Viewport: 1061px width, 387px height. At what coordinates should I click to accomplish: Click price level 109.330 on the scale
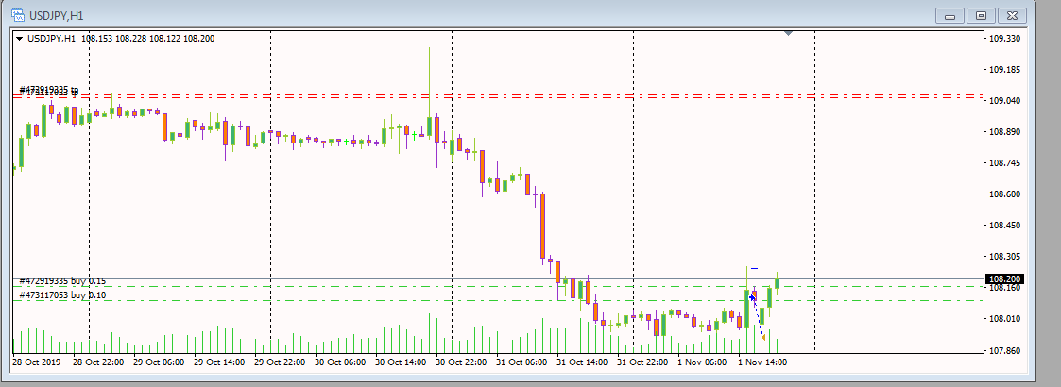[1003, 39]
